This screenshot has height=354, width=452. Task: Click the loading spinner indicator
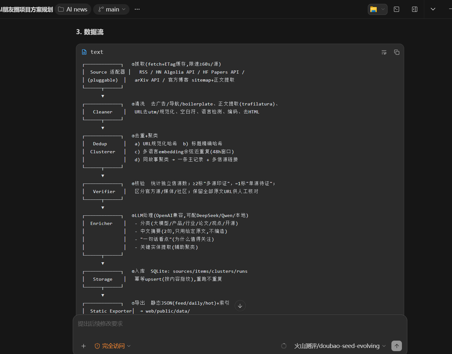pyautogui.click(x=284, y=346)
